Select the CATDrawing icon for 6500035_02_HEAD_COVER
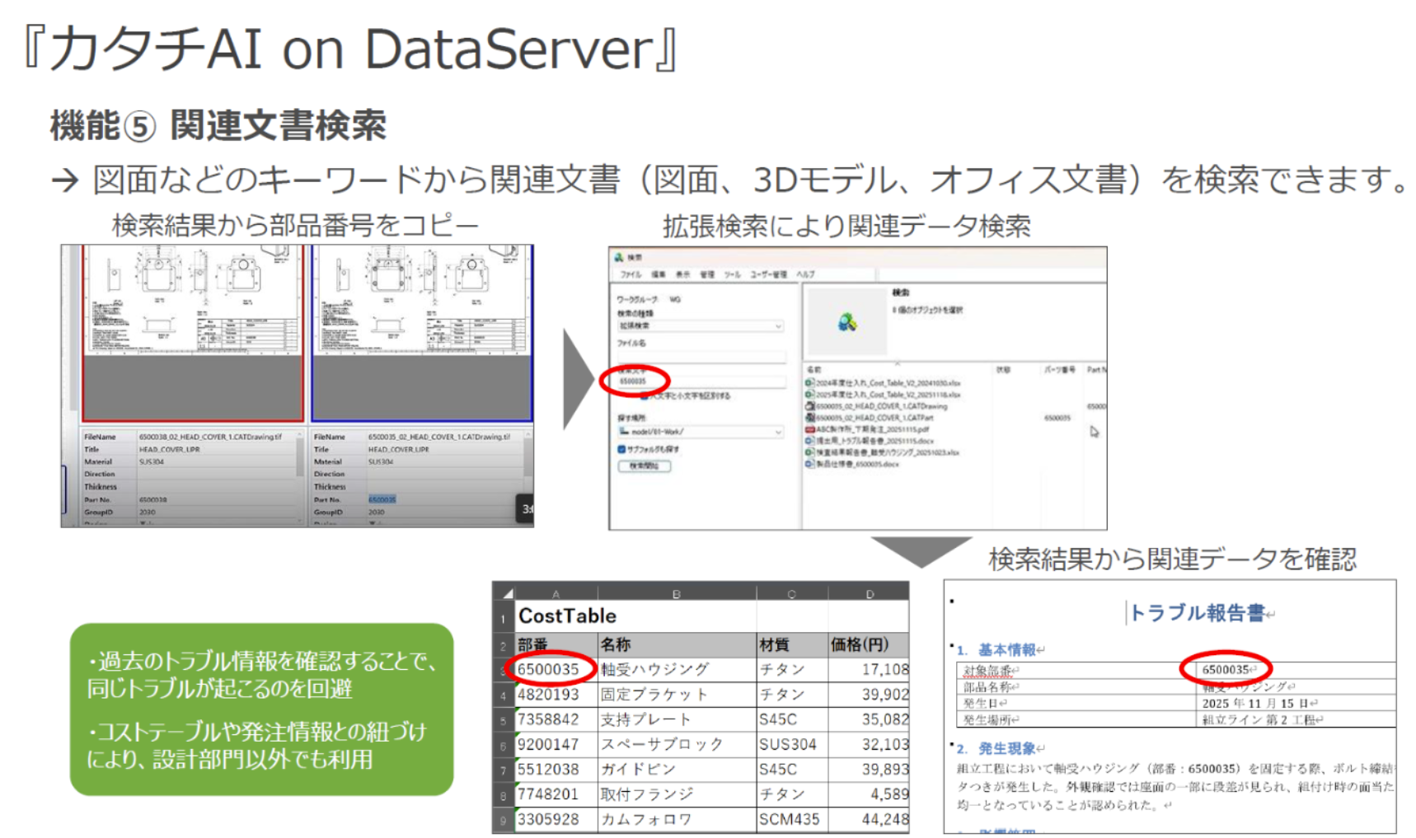Image resolution: width=1416 pixels, height=838 pixels. tap(809, 407)
